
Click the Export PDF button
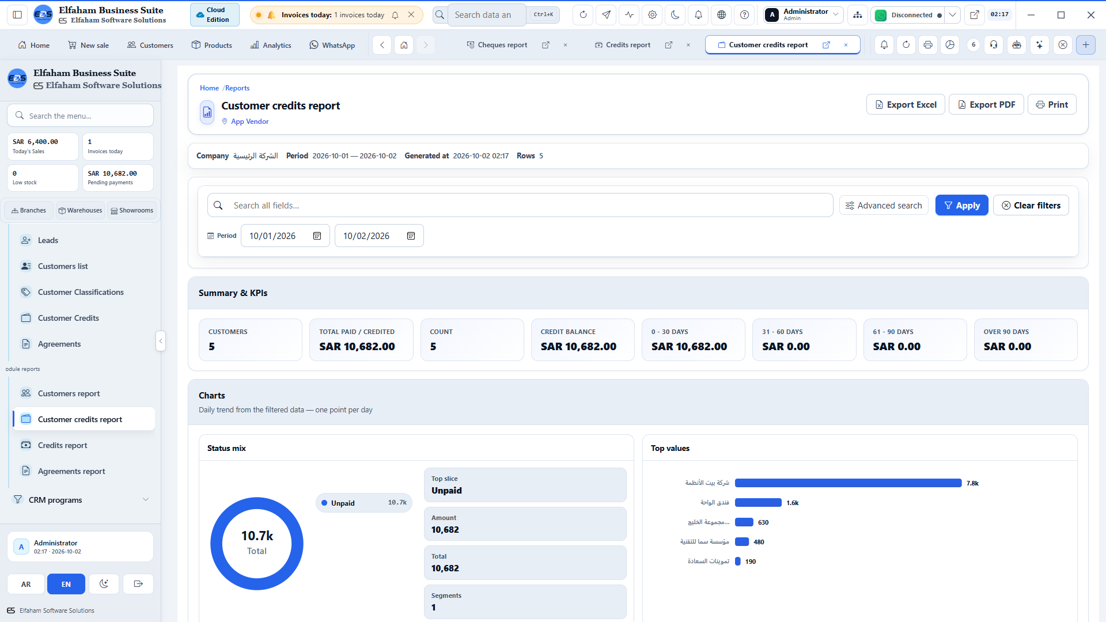pyautogui.click(x=986, y=105)
